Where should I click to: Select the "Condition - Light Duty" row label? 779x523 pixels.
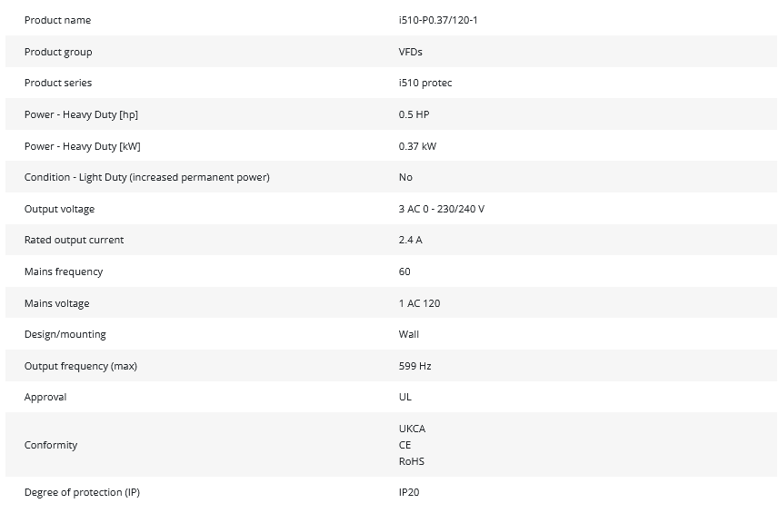tap(146, 177)
